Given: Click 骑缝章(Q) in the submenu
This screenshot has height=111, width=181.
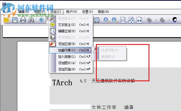Looking at the screenshot, I should [109, 57].
